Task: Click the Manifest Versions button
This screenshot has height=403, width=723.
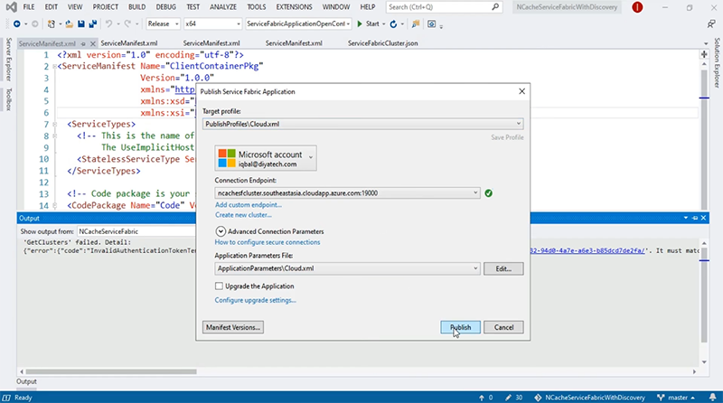Action: [233, 327]
